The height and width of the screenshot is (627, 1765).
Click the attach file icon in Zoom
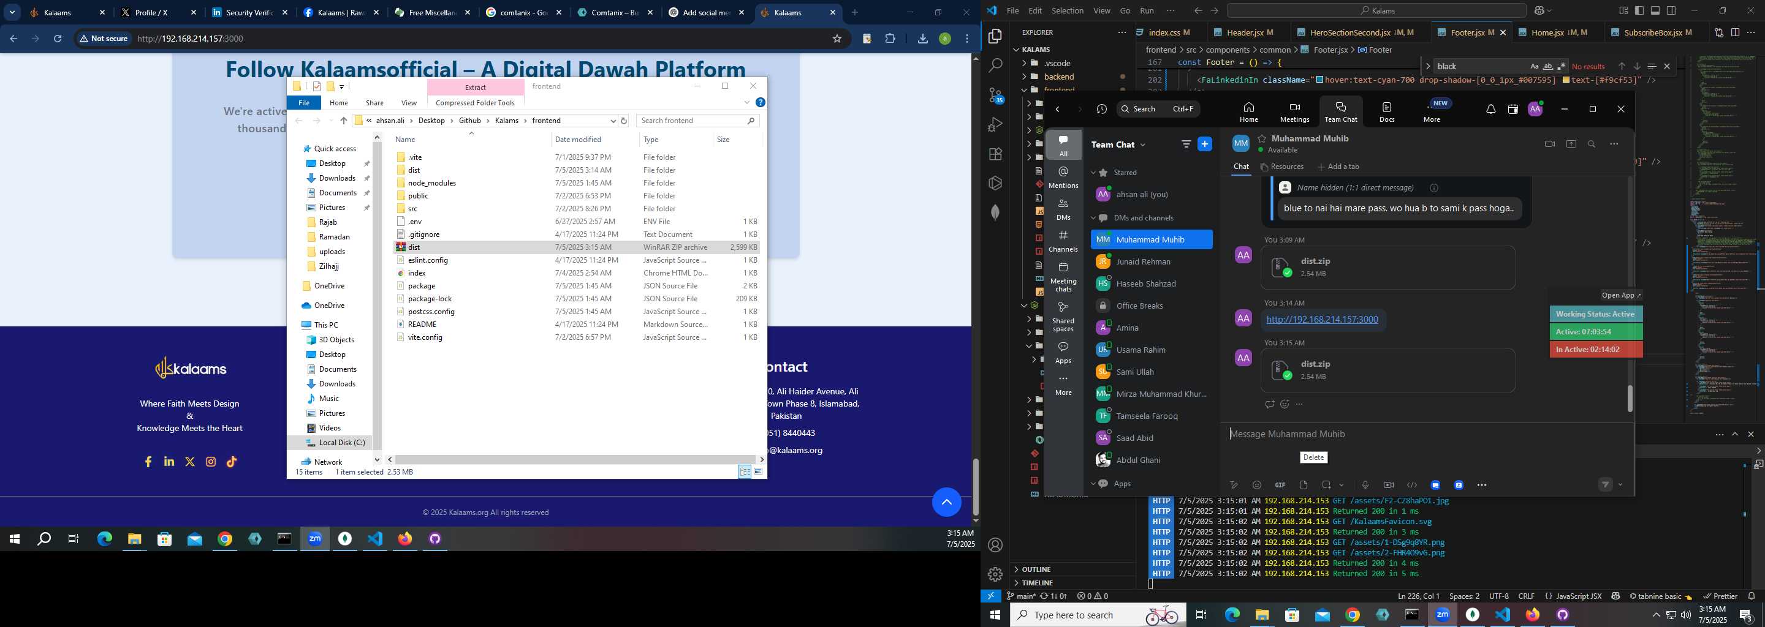1303,484
